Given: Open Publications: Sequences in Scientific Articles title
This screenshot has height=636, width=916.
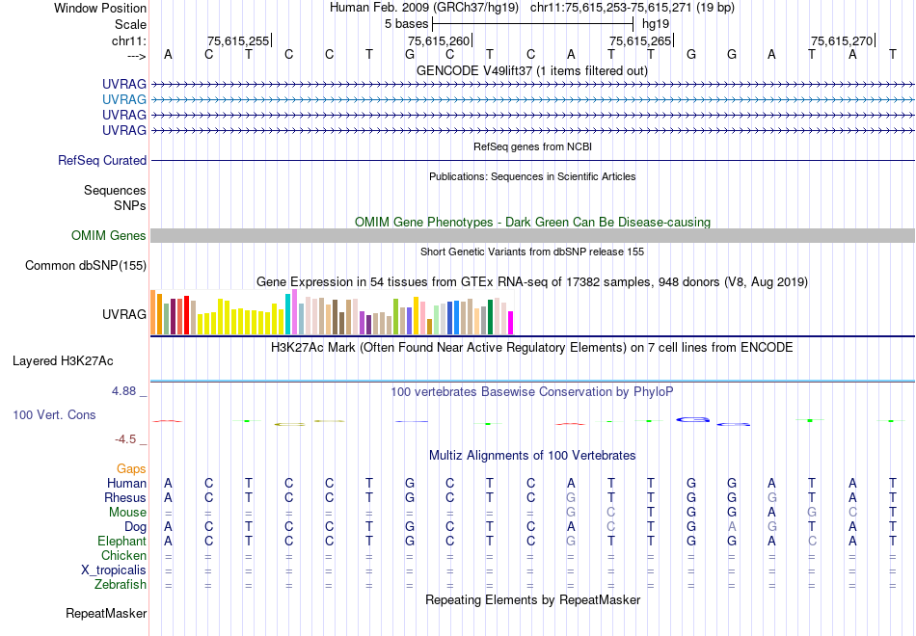Looking at the screenshot, I should click(532, 176).
